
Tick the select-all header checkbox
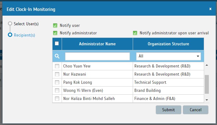coord(57,43)
